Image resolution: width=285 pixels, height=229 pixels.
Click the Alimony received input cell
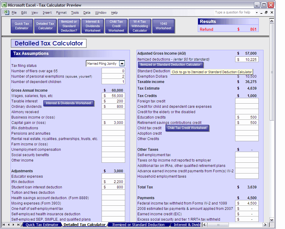click(x=113, y=112)
